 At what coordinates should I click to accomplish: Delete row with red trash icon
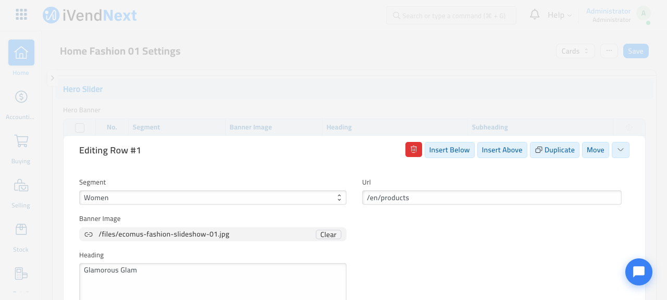(x=414, y=150)
